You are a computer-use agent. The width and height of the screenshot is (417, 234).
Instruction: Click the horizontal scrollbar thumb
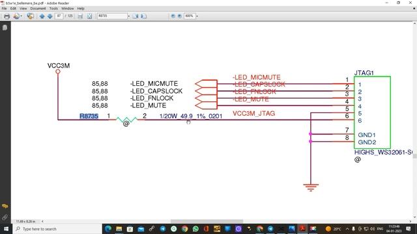coord(207,221)
